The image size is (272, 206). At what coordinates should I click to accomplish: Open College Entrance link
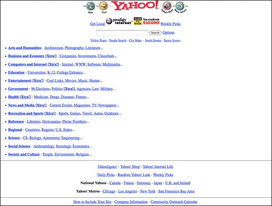pyautogui.click(x=70, y=72)
